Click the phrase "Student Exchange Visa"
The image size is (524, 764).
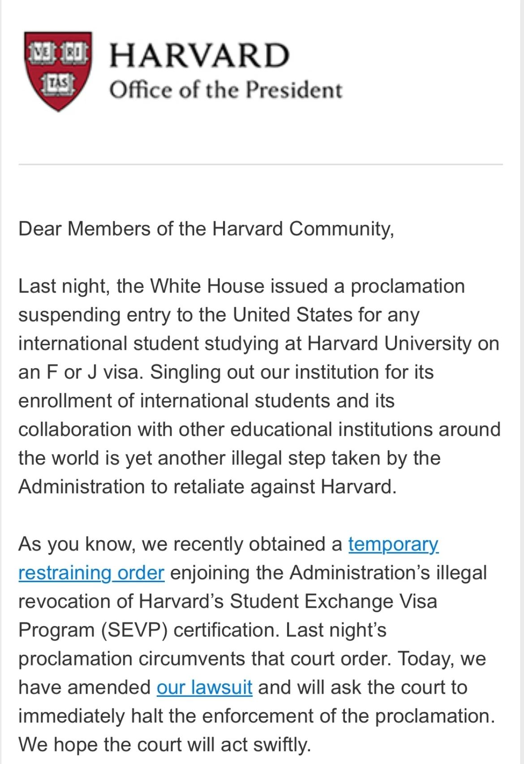coord(333,601)
